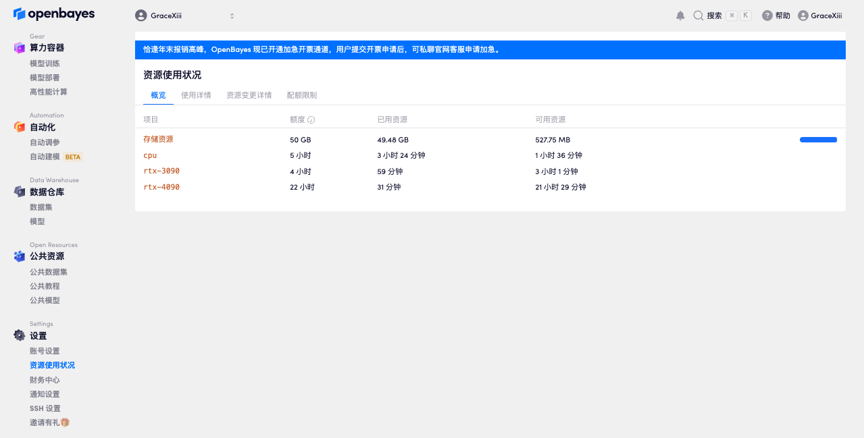Click the storage usage progress bar
The width and height of the screenshot is (864, 438).
[x=818, y=140]
